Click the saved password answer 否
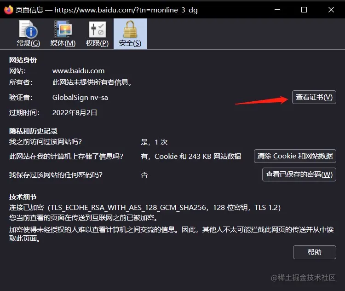The width and height of the screenshot is (345, 291). (x=144, y=175)
